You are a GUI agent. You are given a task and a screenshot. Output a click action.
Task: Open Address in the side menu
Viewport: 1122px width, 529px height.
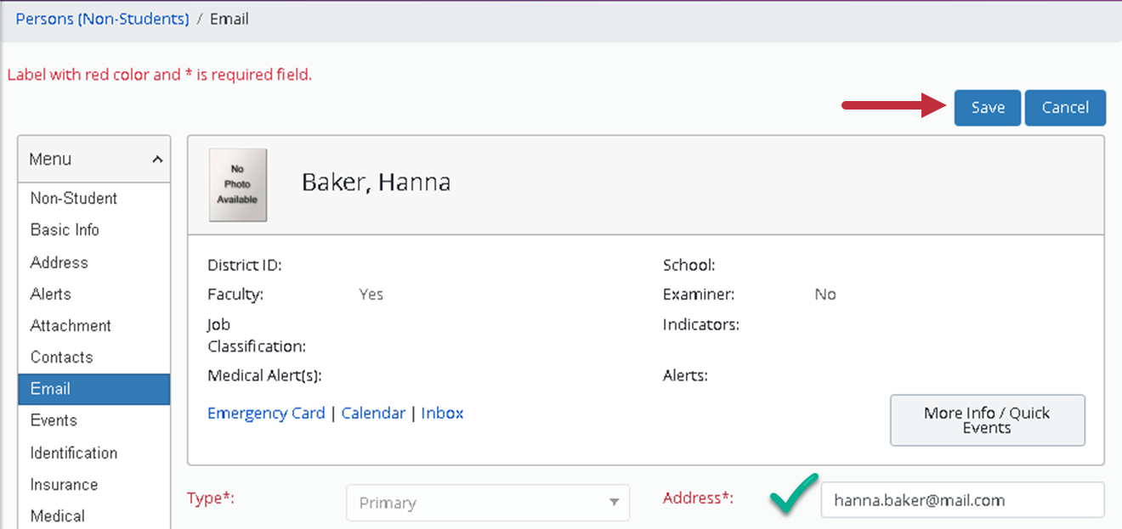tap(59, 262)
